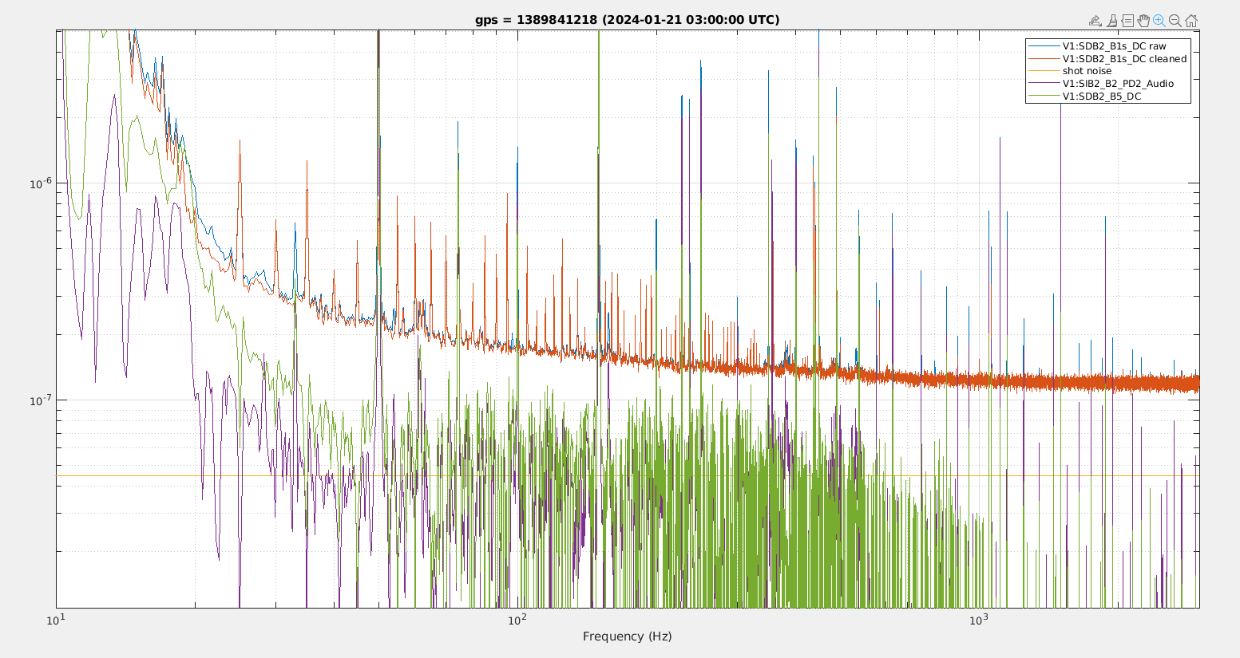Activate the data brushing tool

[x=1111, y=22]
